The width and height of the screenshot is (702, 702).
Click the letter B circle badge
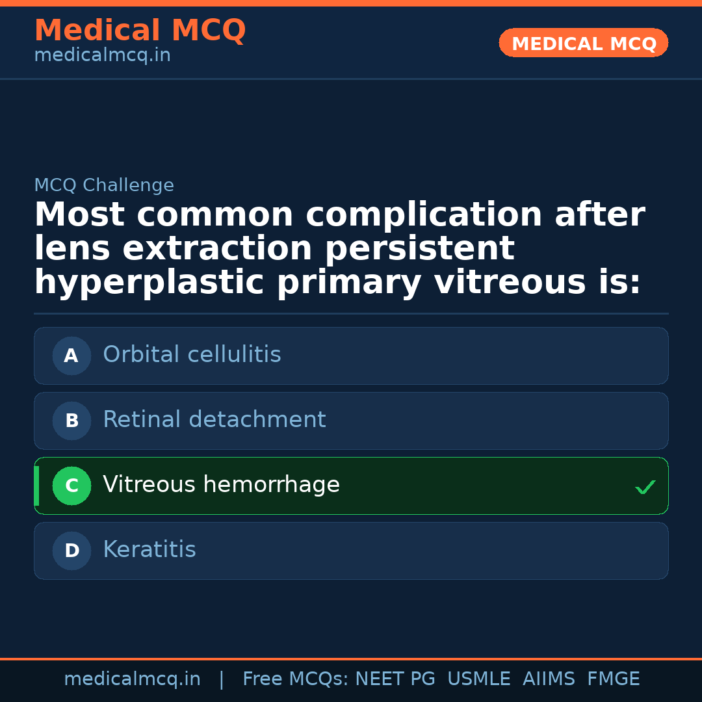[x=71, y=421]
